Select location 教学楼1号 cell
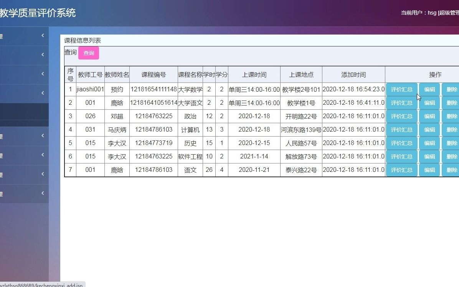 (301, 103)
